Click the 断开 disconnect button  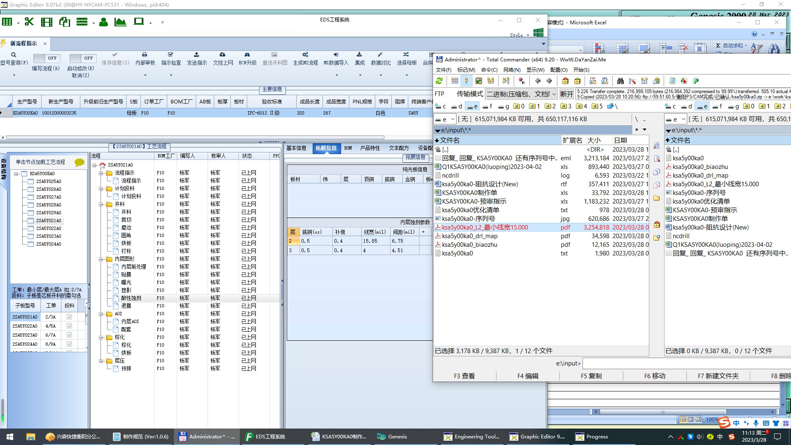click(566, 94)
